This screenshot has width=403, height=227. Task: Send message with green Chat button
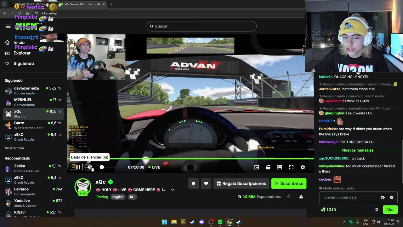(390, 210)
